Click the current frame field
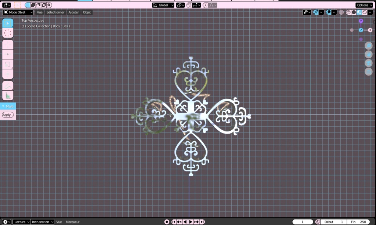 tap(303, 222)
